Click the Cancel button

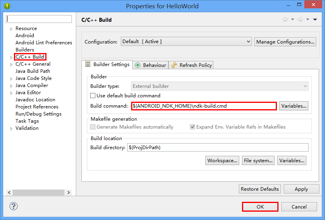point(299,207)
